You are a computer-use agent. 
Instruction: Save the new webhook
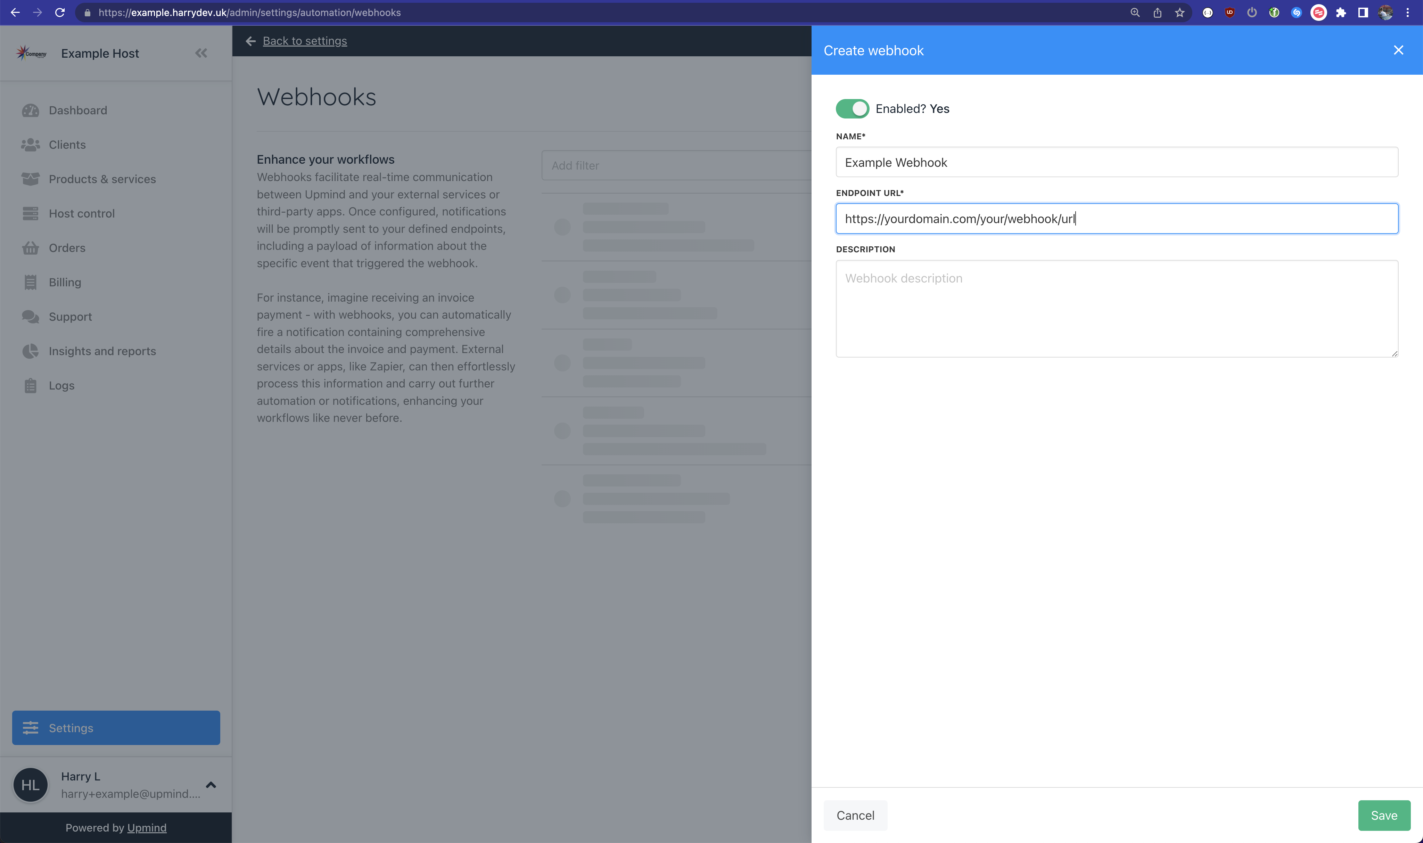click(1383, 815)
